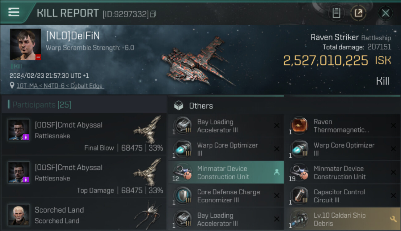Copy the kill report ID
The width and height of the screenshot is (401, 231).
click(x=153, y=14)
